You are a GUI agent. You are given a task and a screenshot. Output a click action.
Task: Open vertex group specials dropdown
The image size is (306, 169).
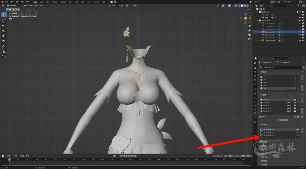pos(302,83)
